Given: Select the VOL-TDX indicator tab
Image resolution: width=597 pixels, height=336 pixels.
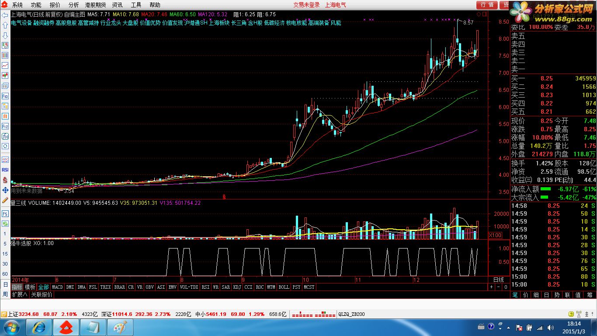Looking at the screenshot, I should pyautogui.click(x=189, y=287).
